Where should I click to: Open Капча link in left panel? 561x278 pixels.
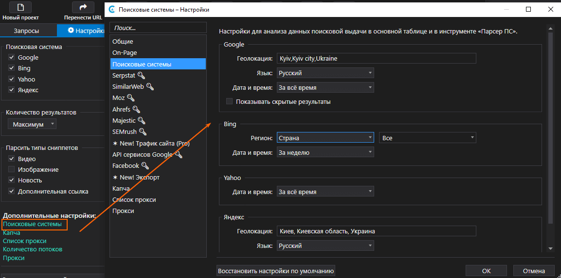(12, 233)
